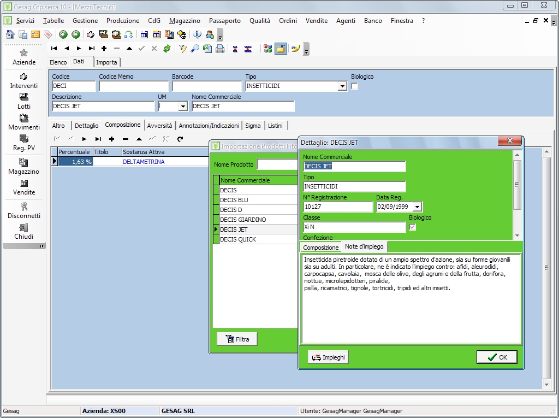Click the 1,63 % percentage cell
The image size is (559, 418).
tap(75, 162)
